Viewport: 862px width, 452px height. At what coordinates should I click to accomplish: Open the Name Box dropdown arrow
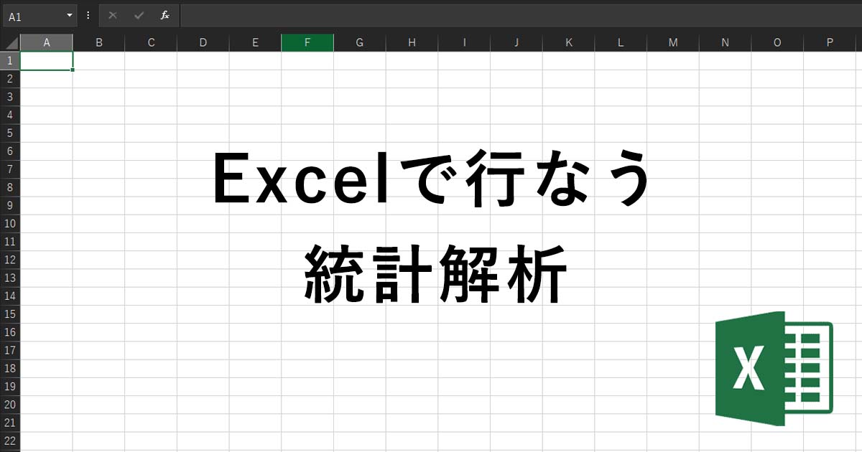pos(70,15)
